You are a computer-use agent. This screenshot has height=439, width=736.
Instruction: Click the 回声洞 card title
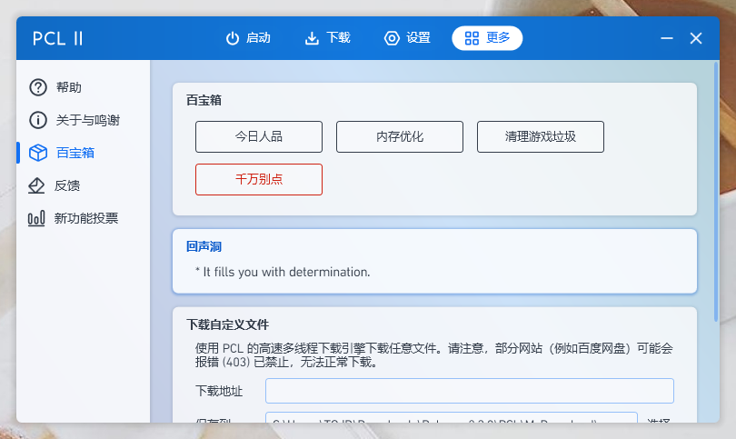pyautogui.click(x=204, y=246)
